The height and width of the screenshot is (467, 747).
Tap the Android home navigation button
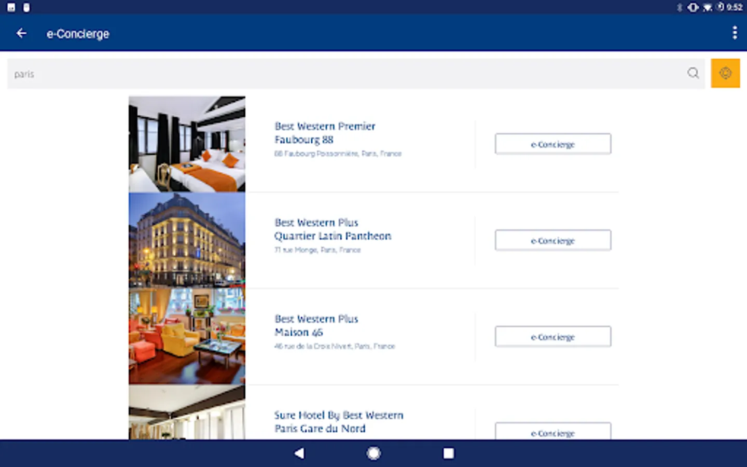tap(374, 454)
